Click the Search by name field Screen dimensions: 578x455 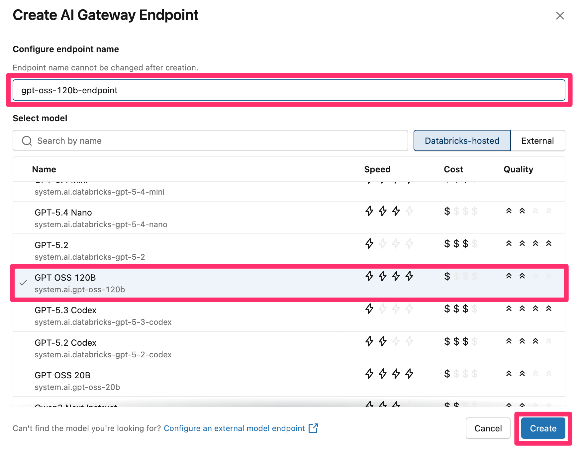point(216,141)
